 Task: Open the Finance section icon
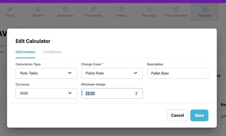pos(205,9)
